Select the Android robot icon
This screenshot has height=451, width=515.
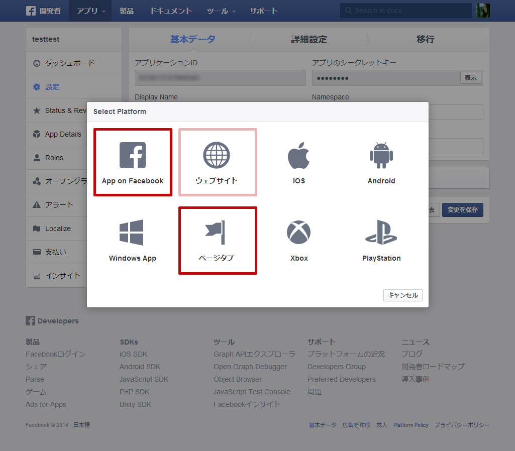[x=381, y=155]
